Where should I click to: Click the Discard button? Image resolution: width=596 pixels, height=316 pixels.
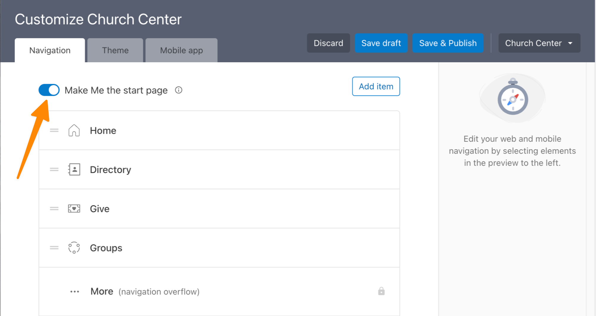point(328,43)
